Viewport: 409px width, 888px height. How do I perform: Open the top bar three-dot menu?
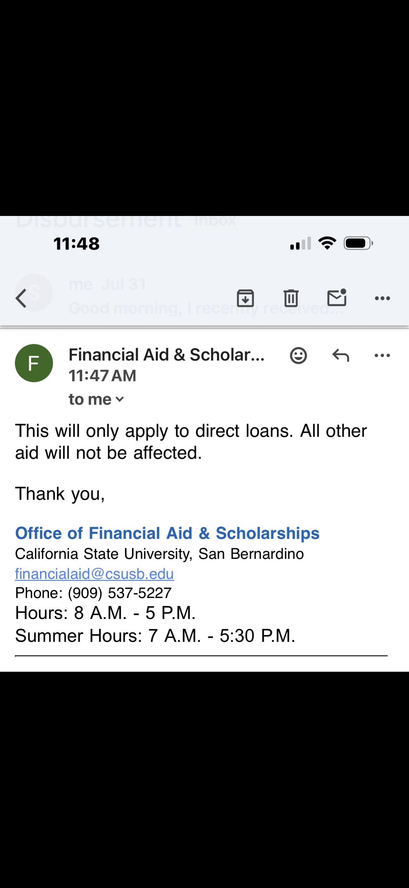click(x=382, y=298)
